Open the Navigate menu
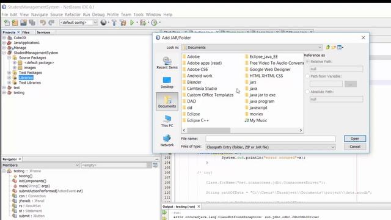This screenshot has width=391, height=220. point(39,15)
